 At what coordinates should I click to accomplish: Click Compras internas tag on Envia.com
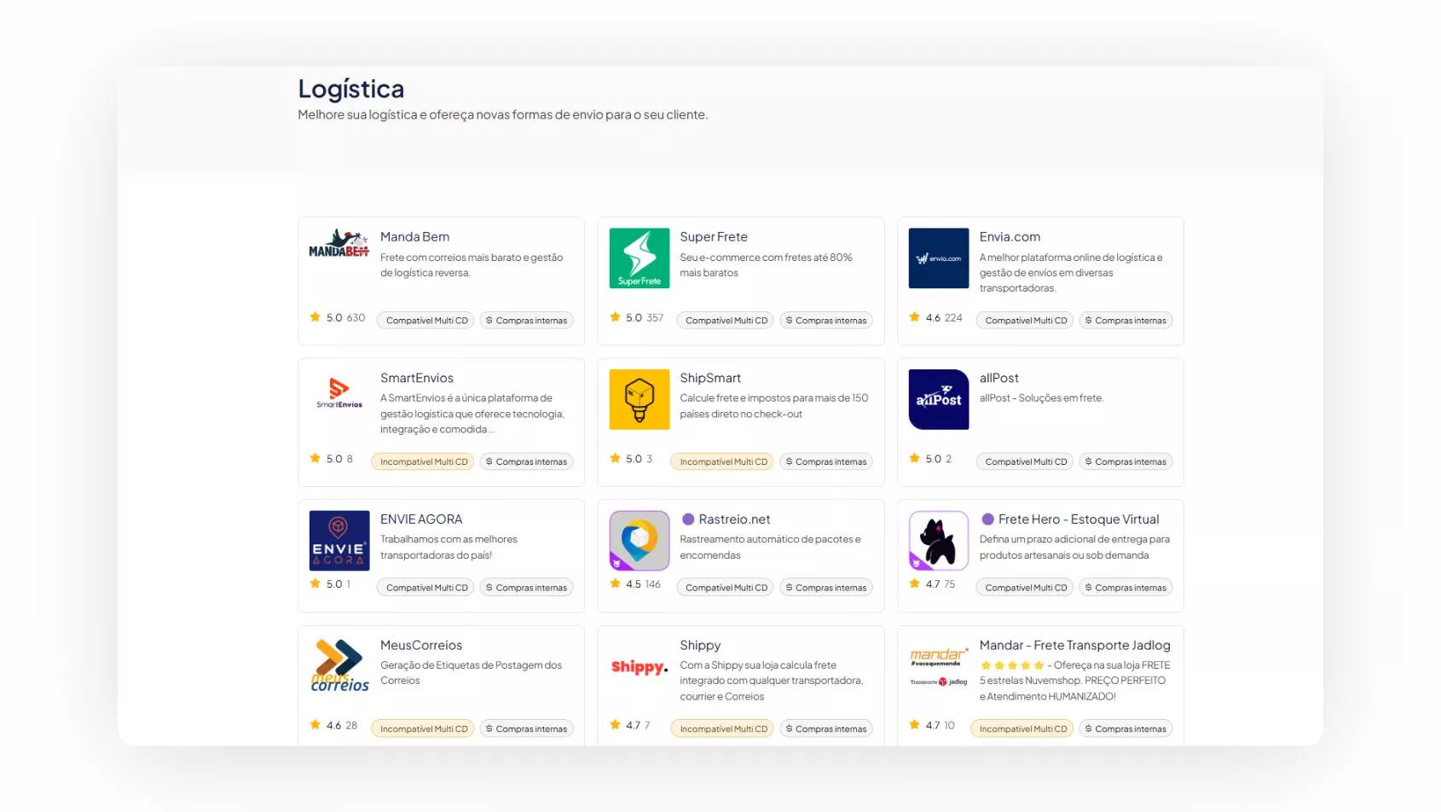1126,321
